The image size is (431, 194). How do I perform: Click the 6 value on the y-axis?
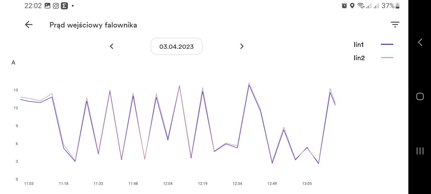pyautogui.click(x=17, y=144)
